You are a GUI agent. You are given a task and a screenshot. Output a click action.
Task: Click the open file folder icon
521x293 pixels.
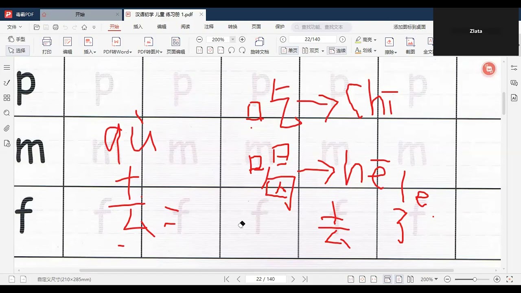37,27
